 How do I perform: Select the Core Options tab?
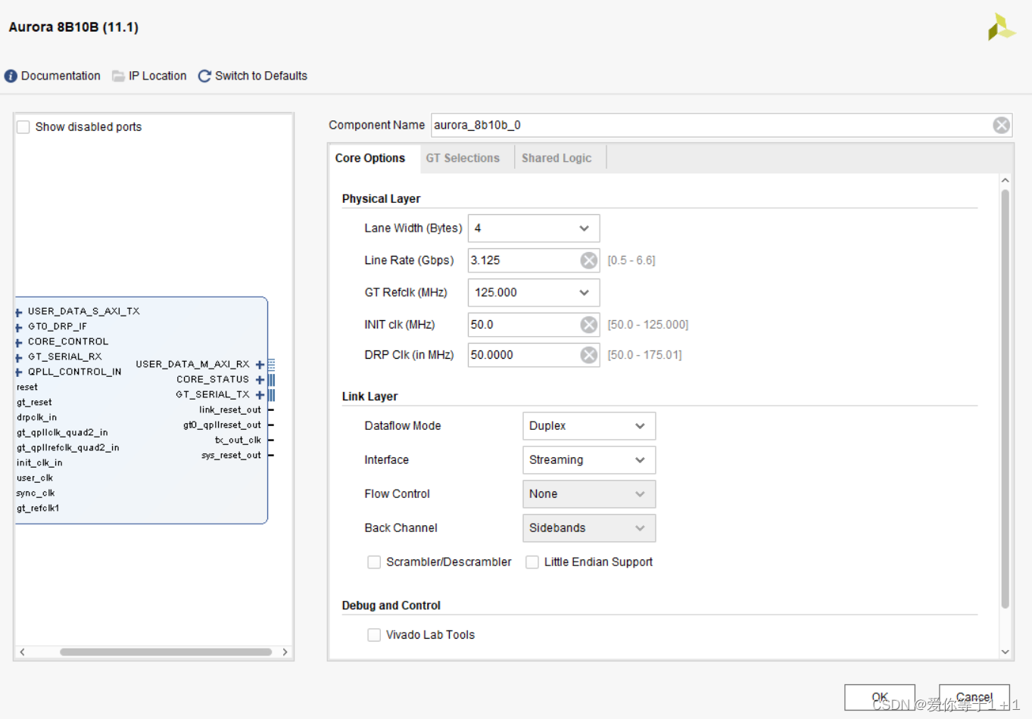(x=370, y=158)
